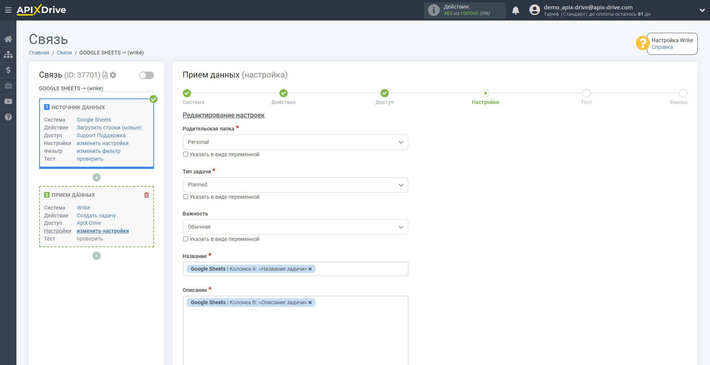The image size is (710, 365).
Task: Open the Wrike system link
Action: point(84,208)
